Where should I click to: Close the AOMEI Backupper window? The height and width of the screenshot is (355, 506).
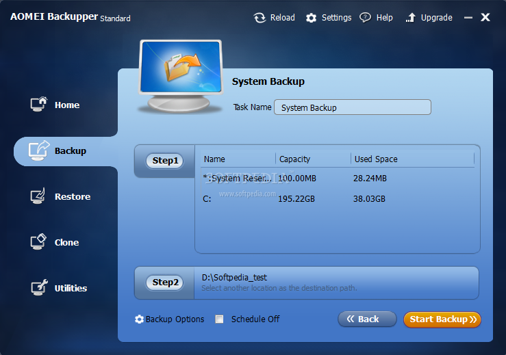485,17
